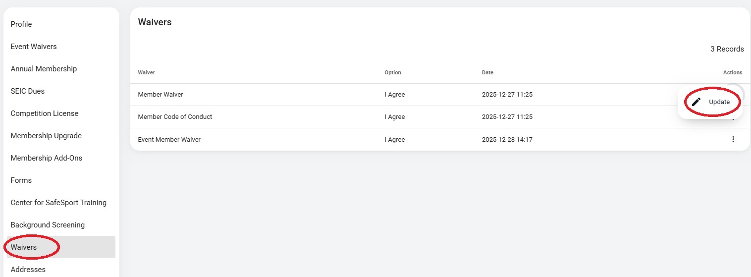Navigate to Competition License
The height and width of the screenshot is (277, 751).
click(x=45, y=113)
